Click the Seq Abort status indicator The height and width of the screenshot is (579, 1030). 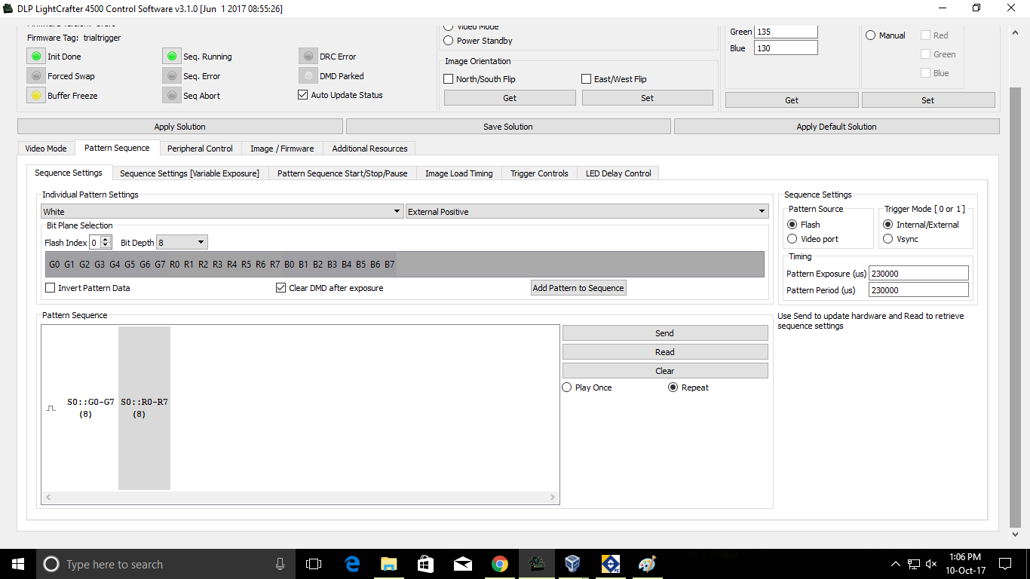(172, 96)
